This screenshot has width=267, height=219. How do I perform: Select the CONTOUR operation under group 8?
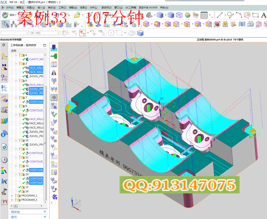pyautogui.click(x=36, y=110)
